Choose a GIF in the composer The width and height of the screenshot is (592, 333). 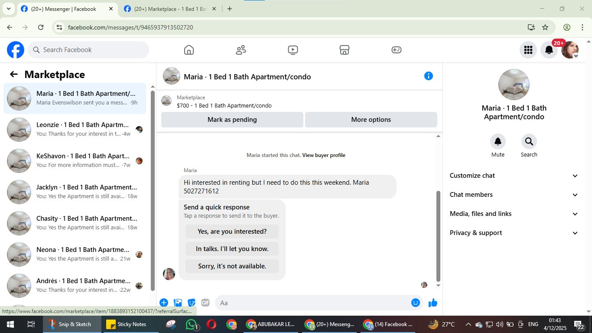[x=205, y=303]
